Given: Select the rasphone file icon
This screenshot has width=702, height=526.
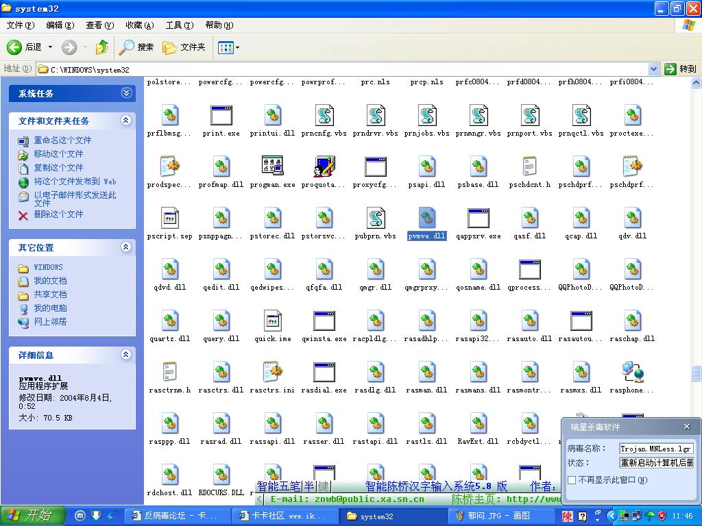Looking at the screenshot, I should (632, 372).
